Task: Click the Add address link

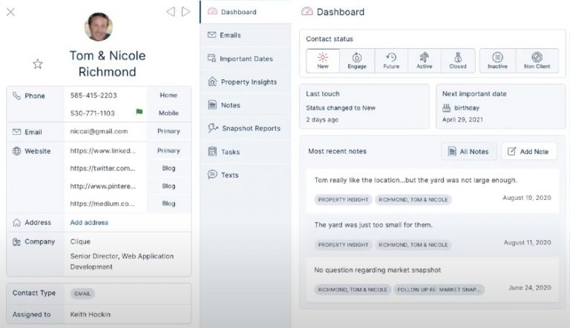Action: point(89,222)
